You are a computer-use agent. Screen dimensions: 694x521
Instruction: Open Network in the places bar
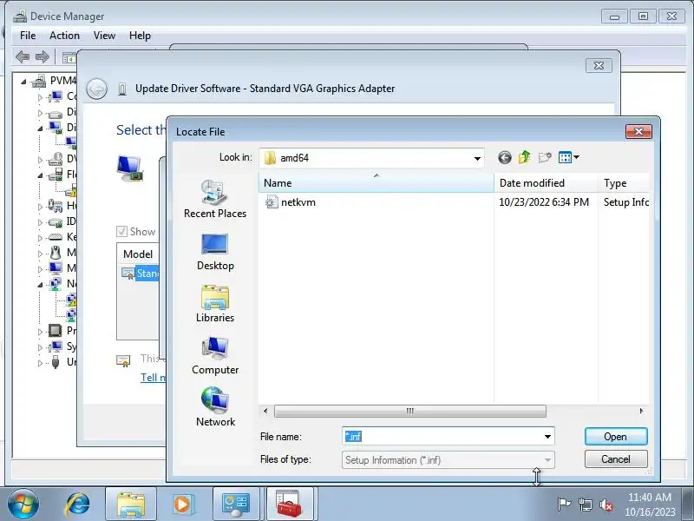215,407
